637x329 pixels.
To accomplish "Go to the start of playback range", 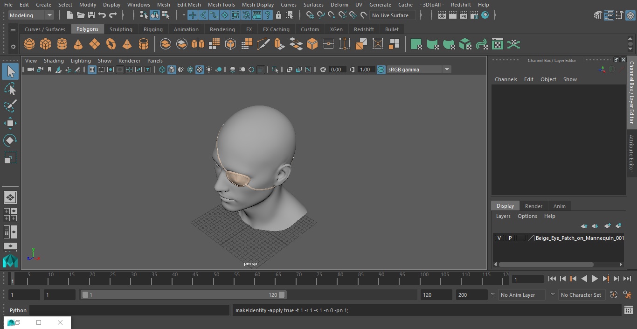I will point(552,279).
